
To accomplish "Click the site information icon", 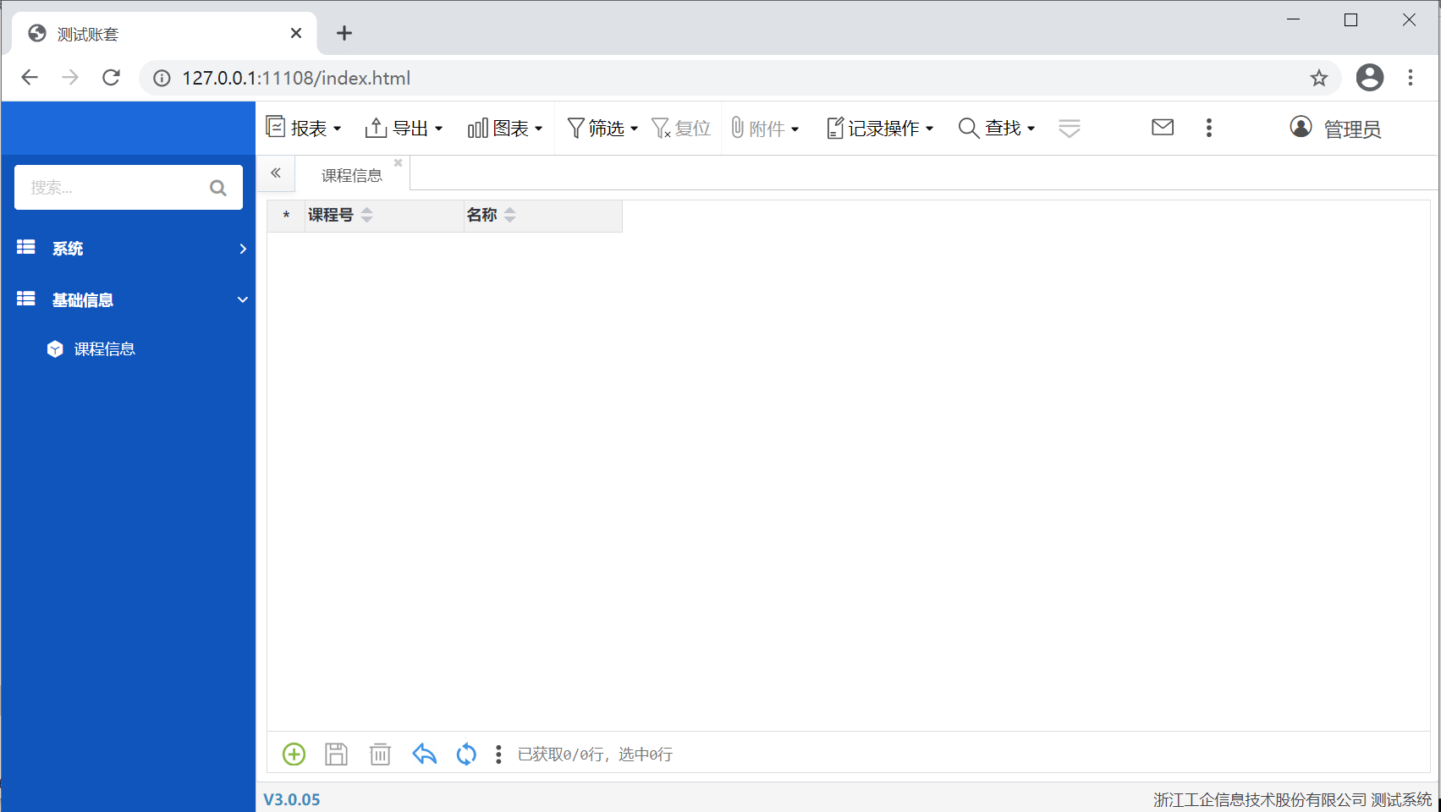I will click(x=162, y=78).
